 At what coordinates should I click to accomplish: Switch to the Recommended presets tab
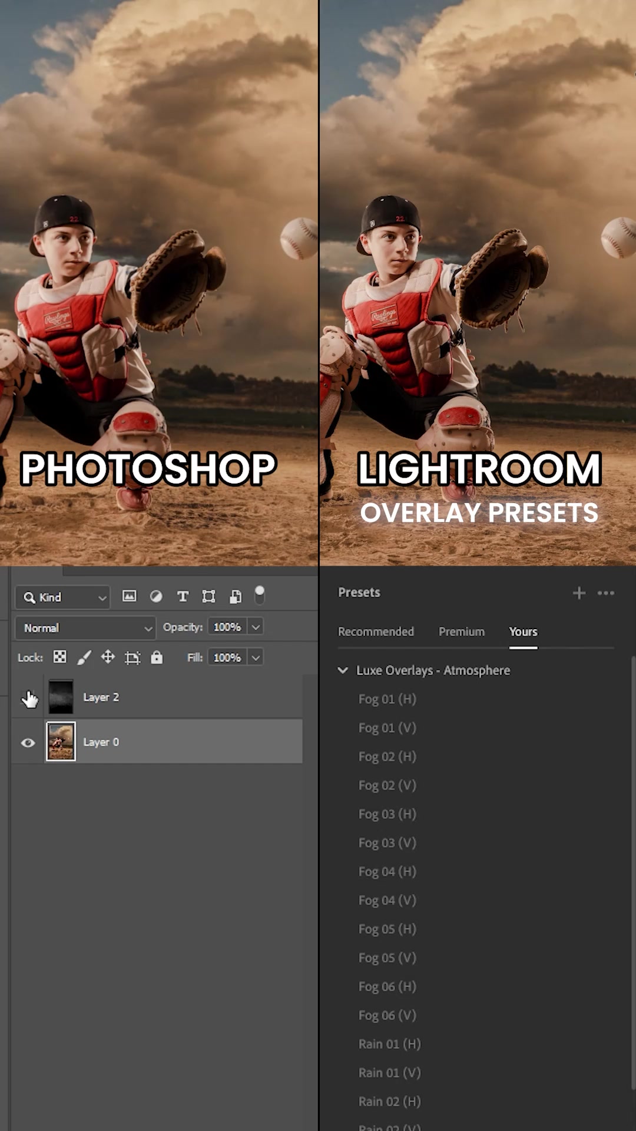tap(376, 631)
